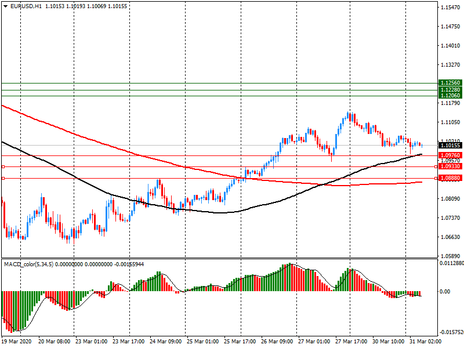Click the 0.00 MACD scale value

coord(445,292)
